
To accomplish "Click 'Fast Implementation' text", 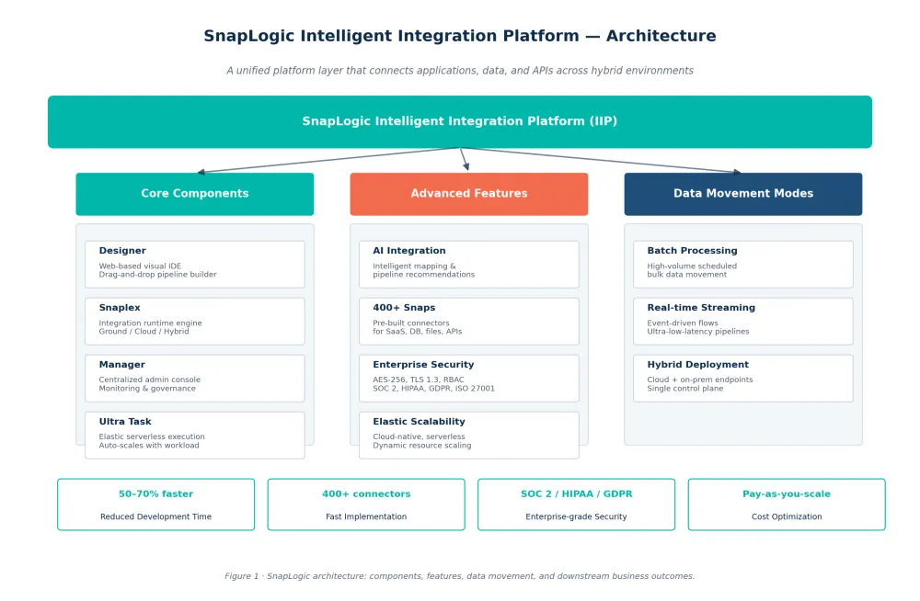I will tap(366, 516).
